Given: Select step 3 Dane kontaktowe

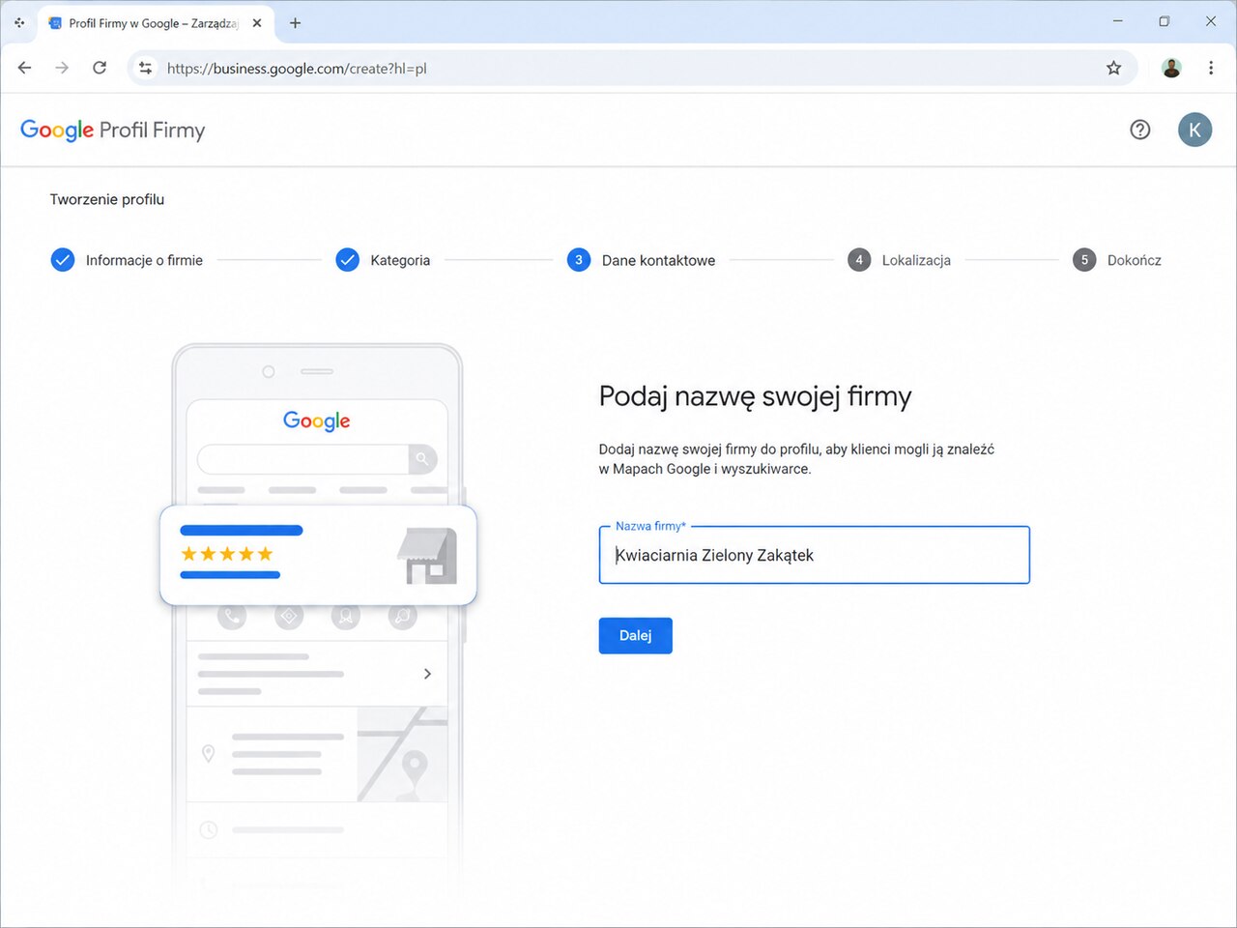Looking at the screenshot, I should pos(642,260).
